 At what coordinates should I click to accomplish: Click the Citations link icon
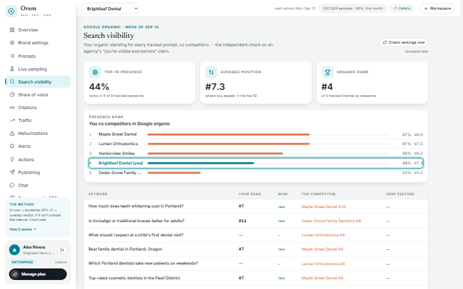click(12, 108)
